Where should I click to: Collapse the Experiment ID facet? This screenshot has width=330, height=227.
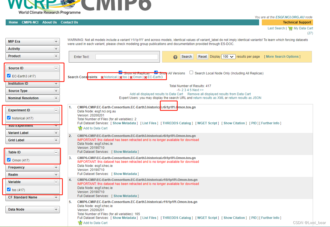tap(56, 110)
